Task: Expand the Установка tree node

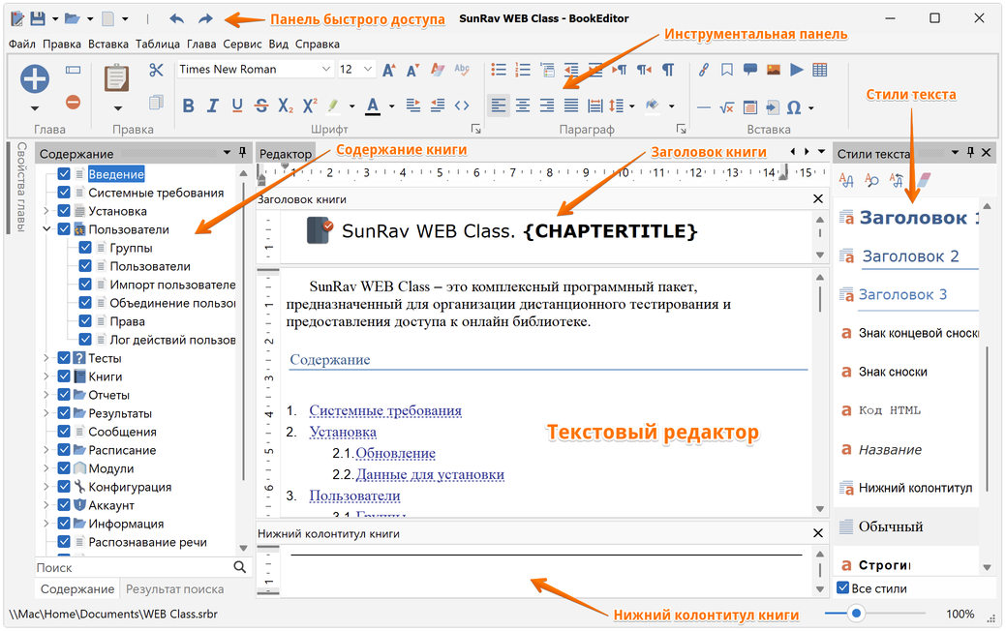Action: [x=46, y=211]
